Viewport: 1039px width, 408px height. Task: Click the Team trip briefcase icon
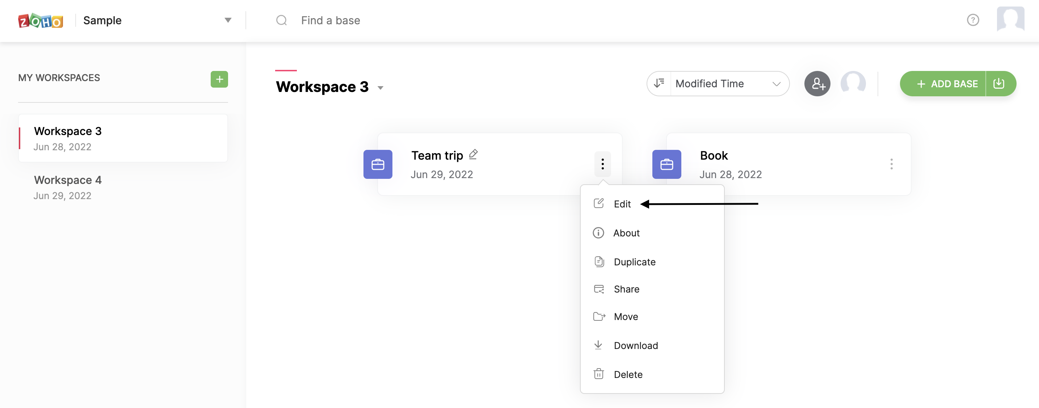378,164
